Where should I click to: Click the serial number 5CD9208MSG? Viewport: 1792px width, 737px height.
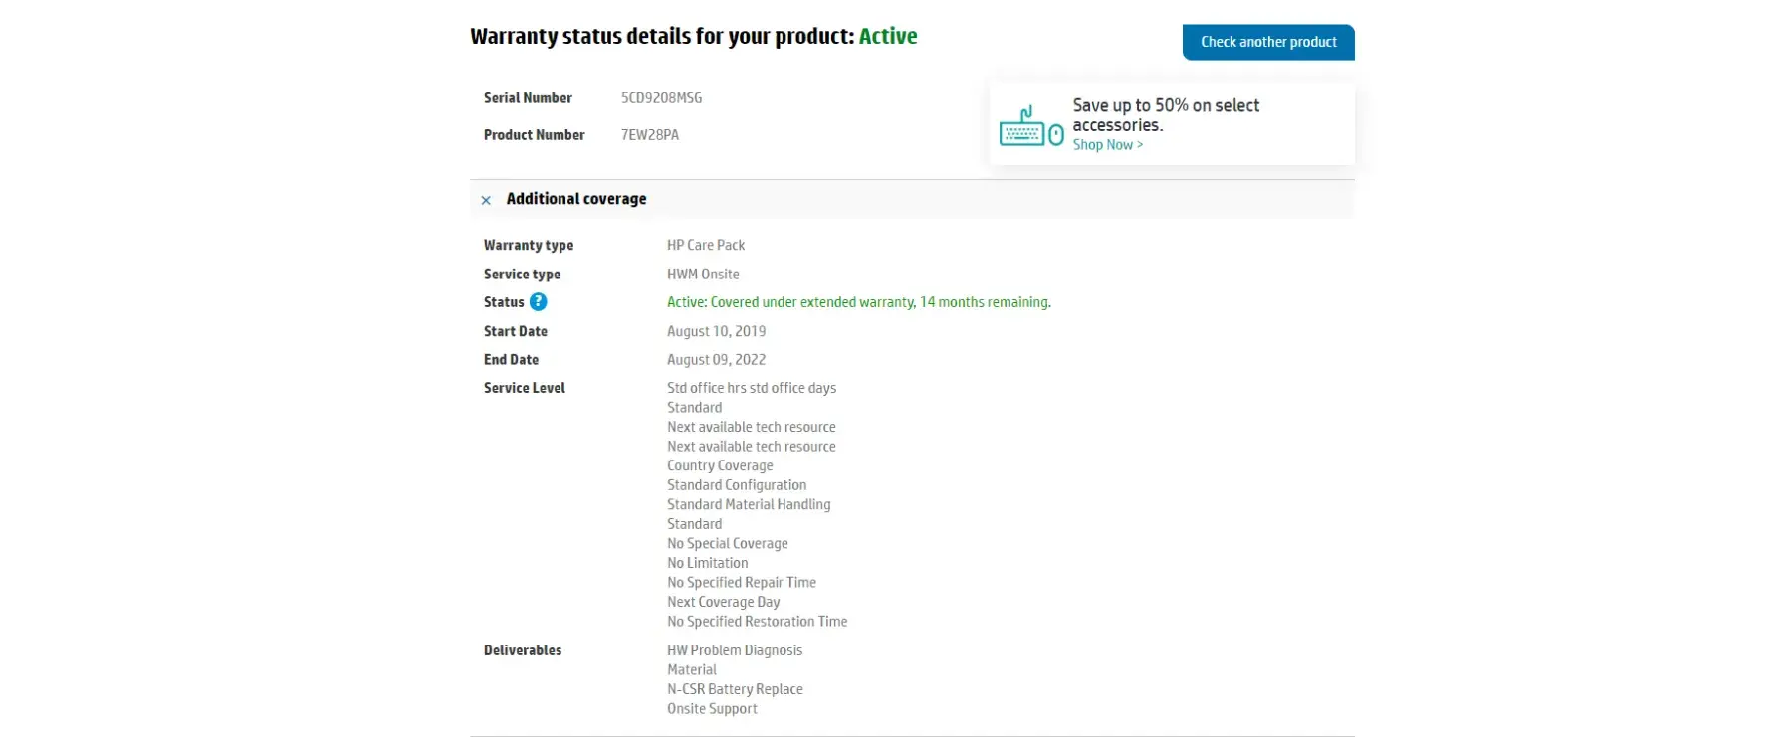(x=661, y=98)
